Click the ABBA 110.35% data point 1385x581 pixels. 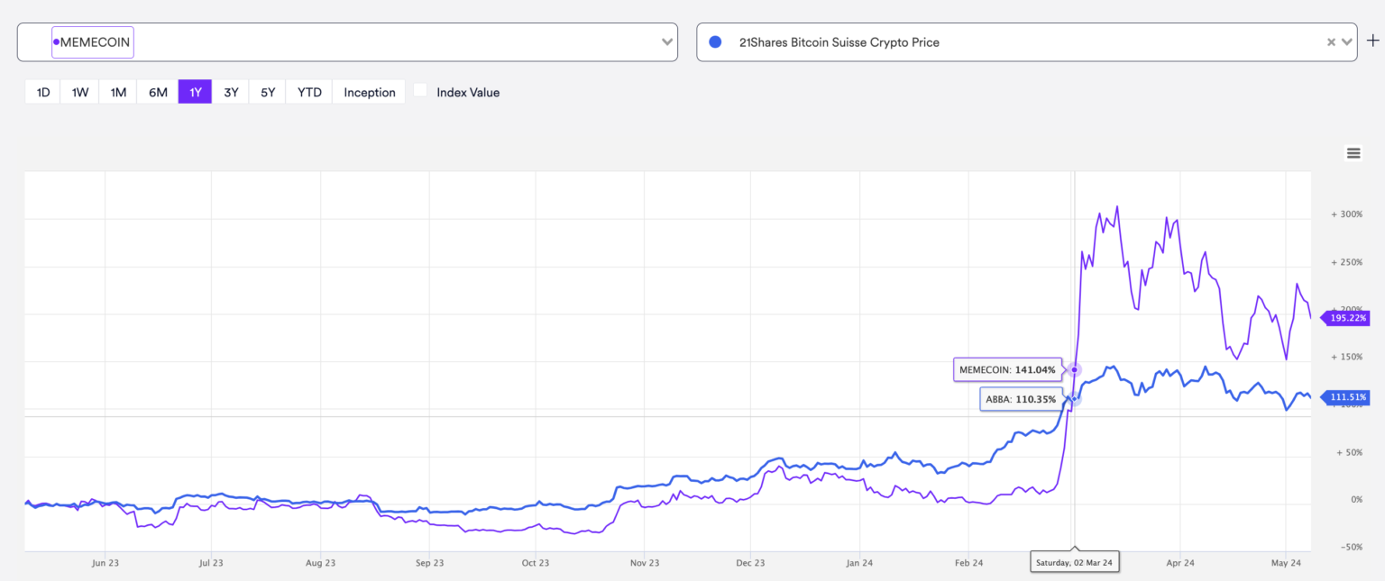point(1073,398)
